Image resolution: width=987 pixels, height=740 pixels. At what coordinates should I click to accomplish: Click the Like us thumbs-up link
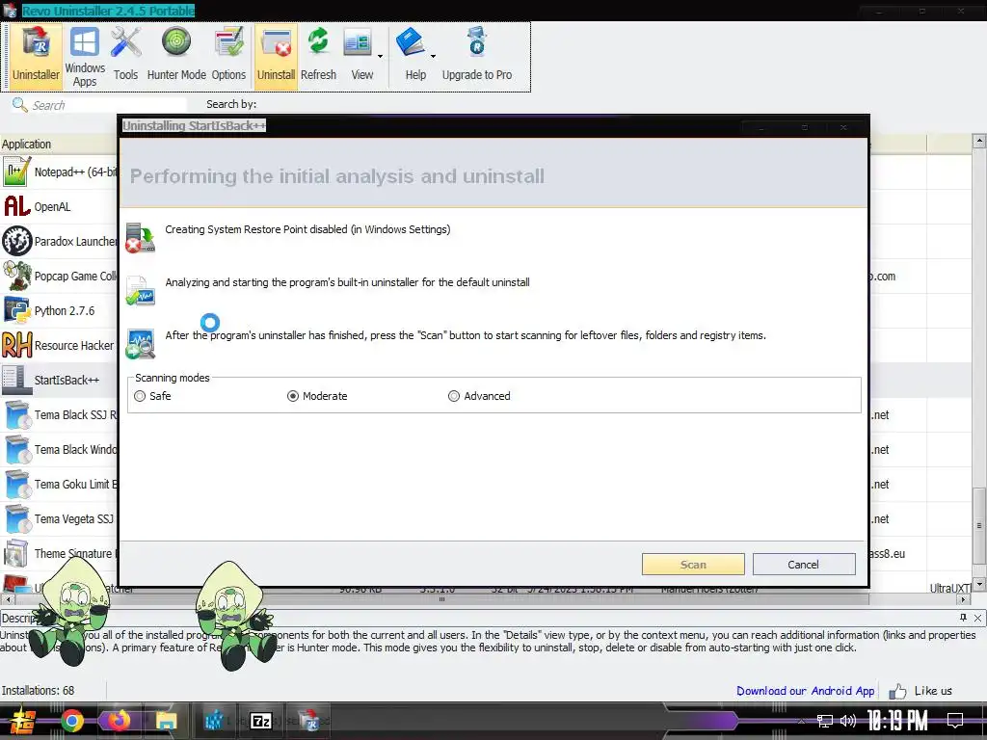[x=920, y=691]
